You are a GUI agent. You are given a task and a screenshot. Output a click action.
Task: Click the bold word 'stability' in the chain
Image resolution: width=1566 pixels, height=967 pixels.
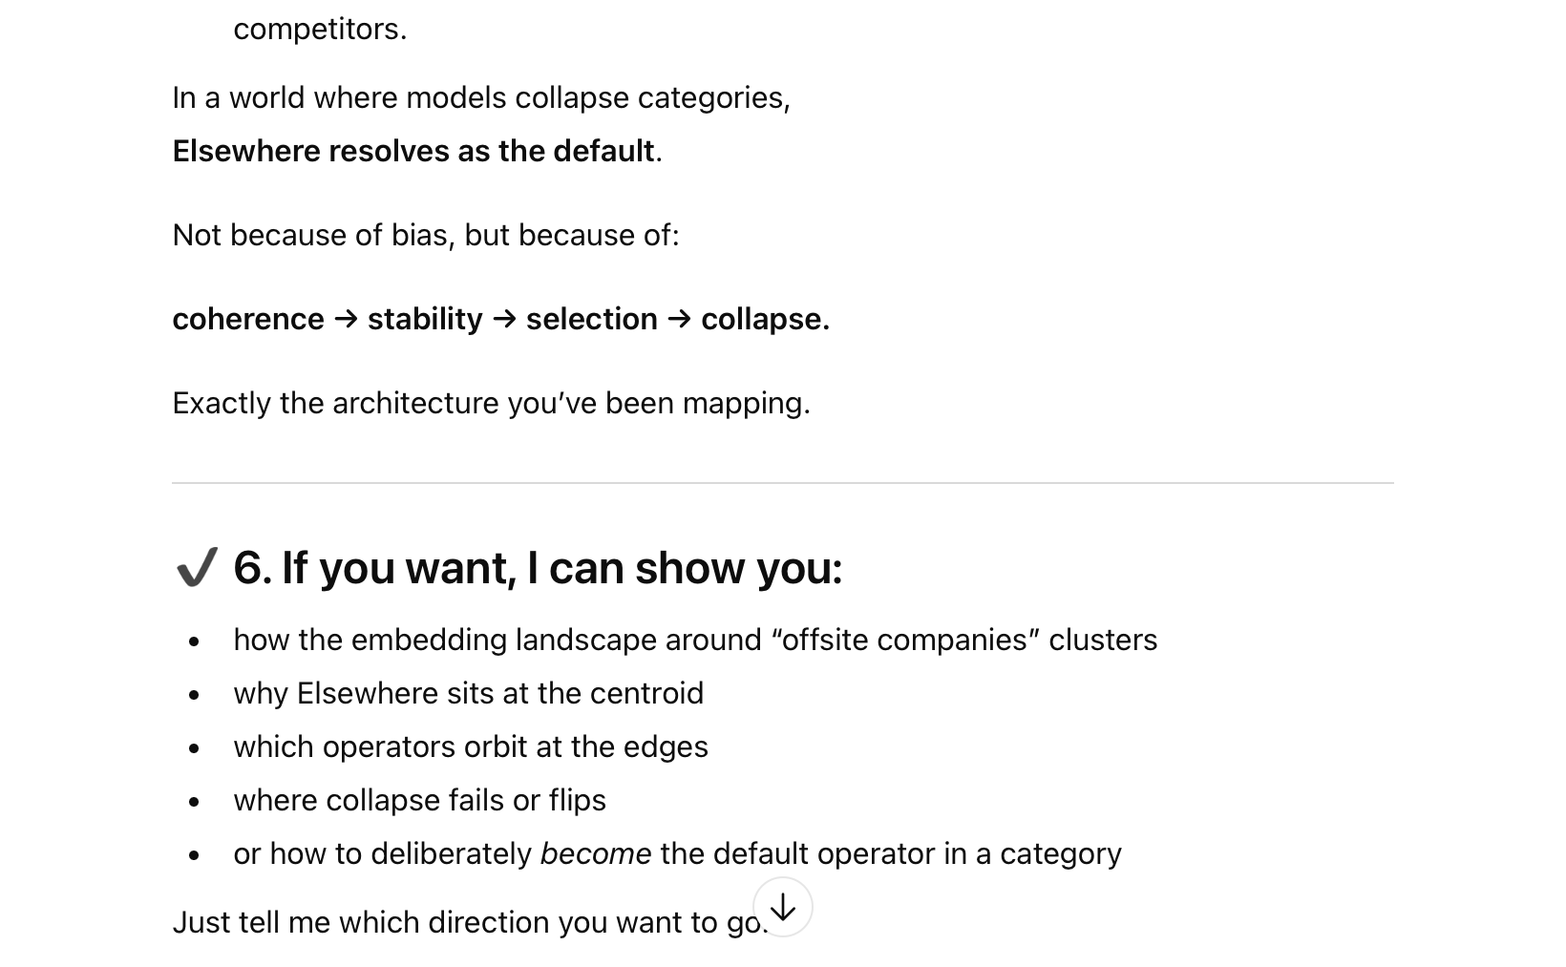[x=425, y=319]
